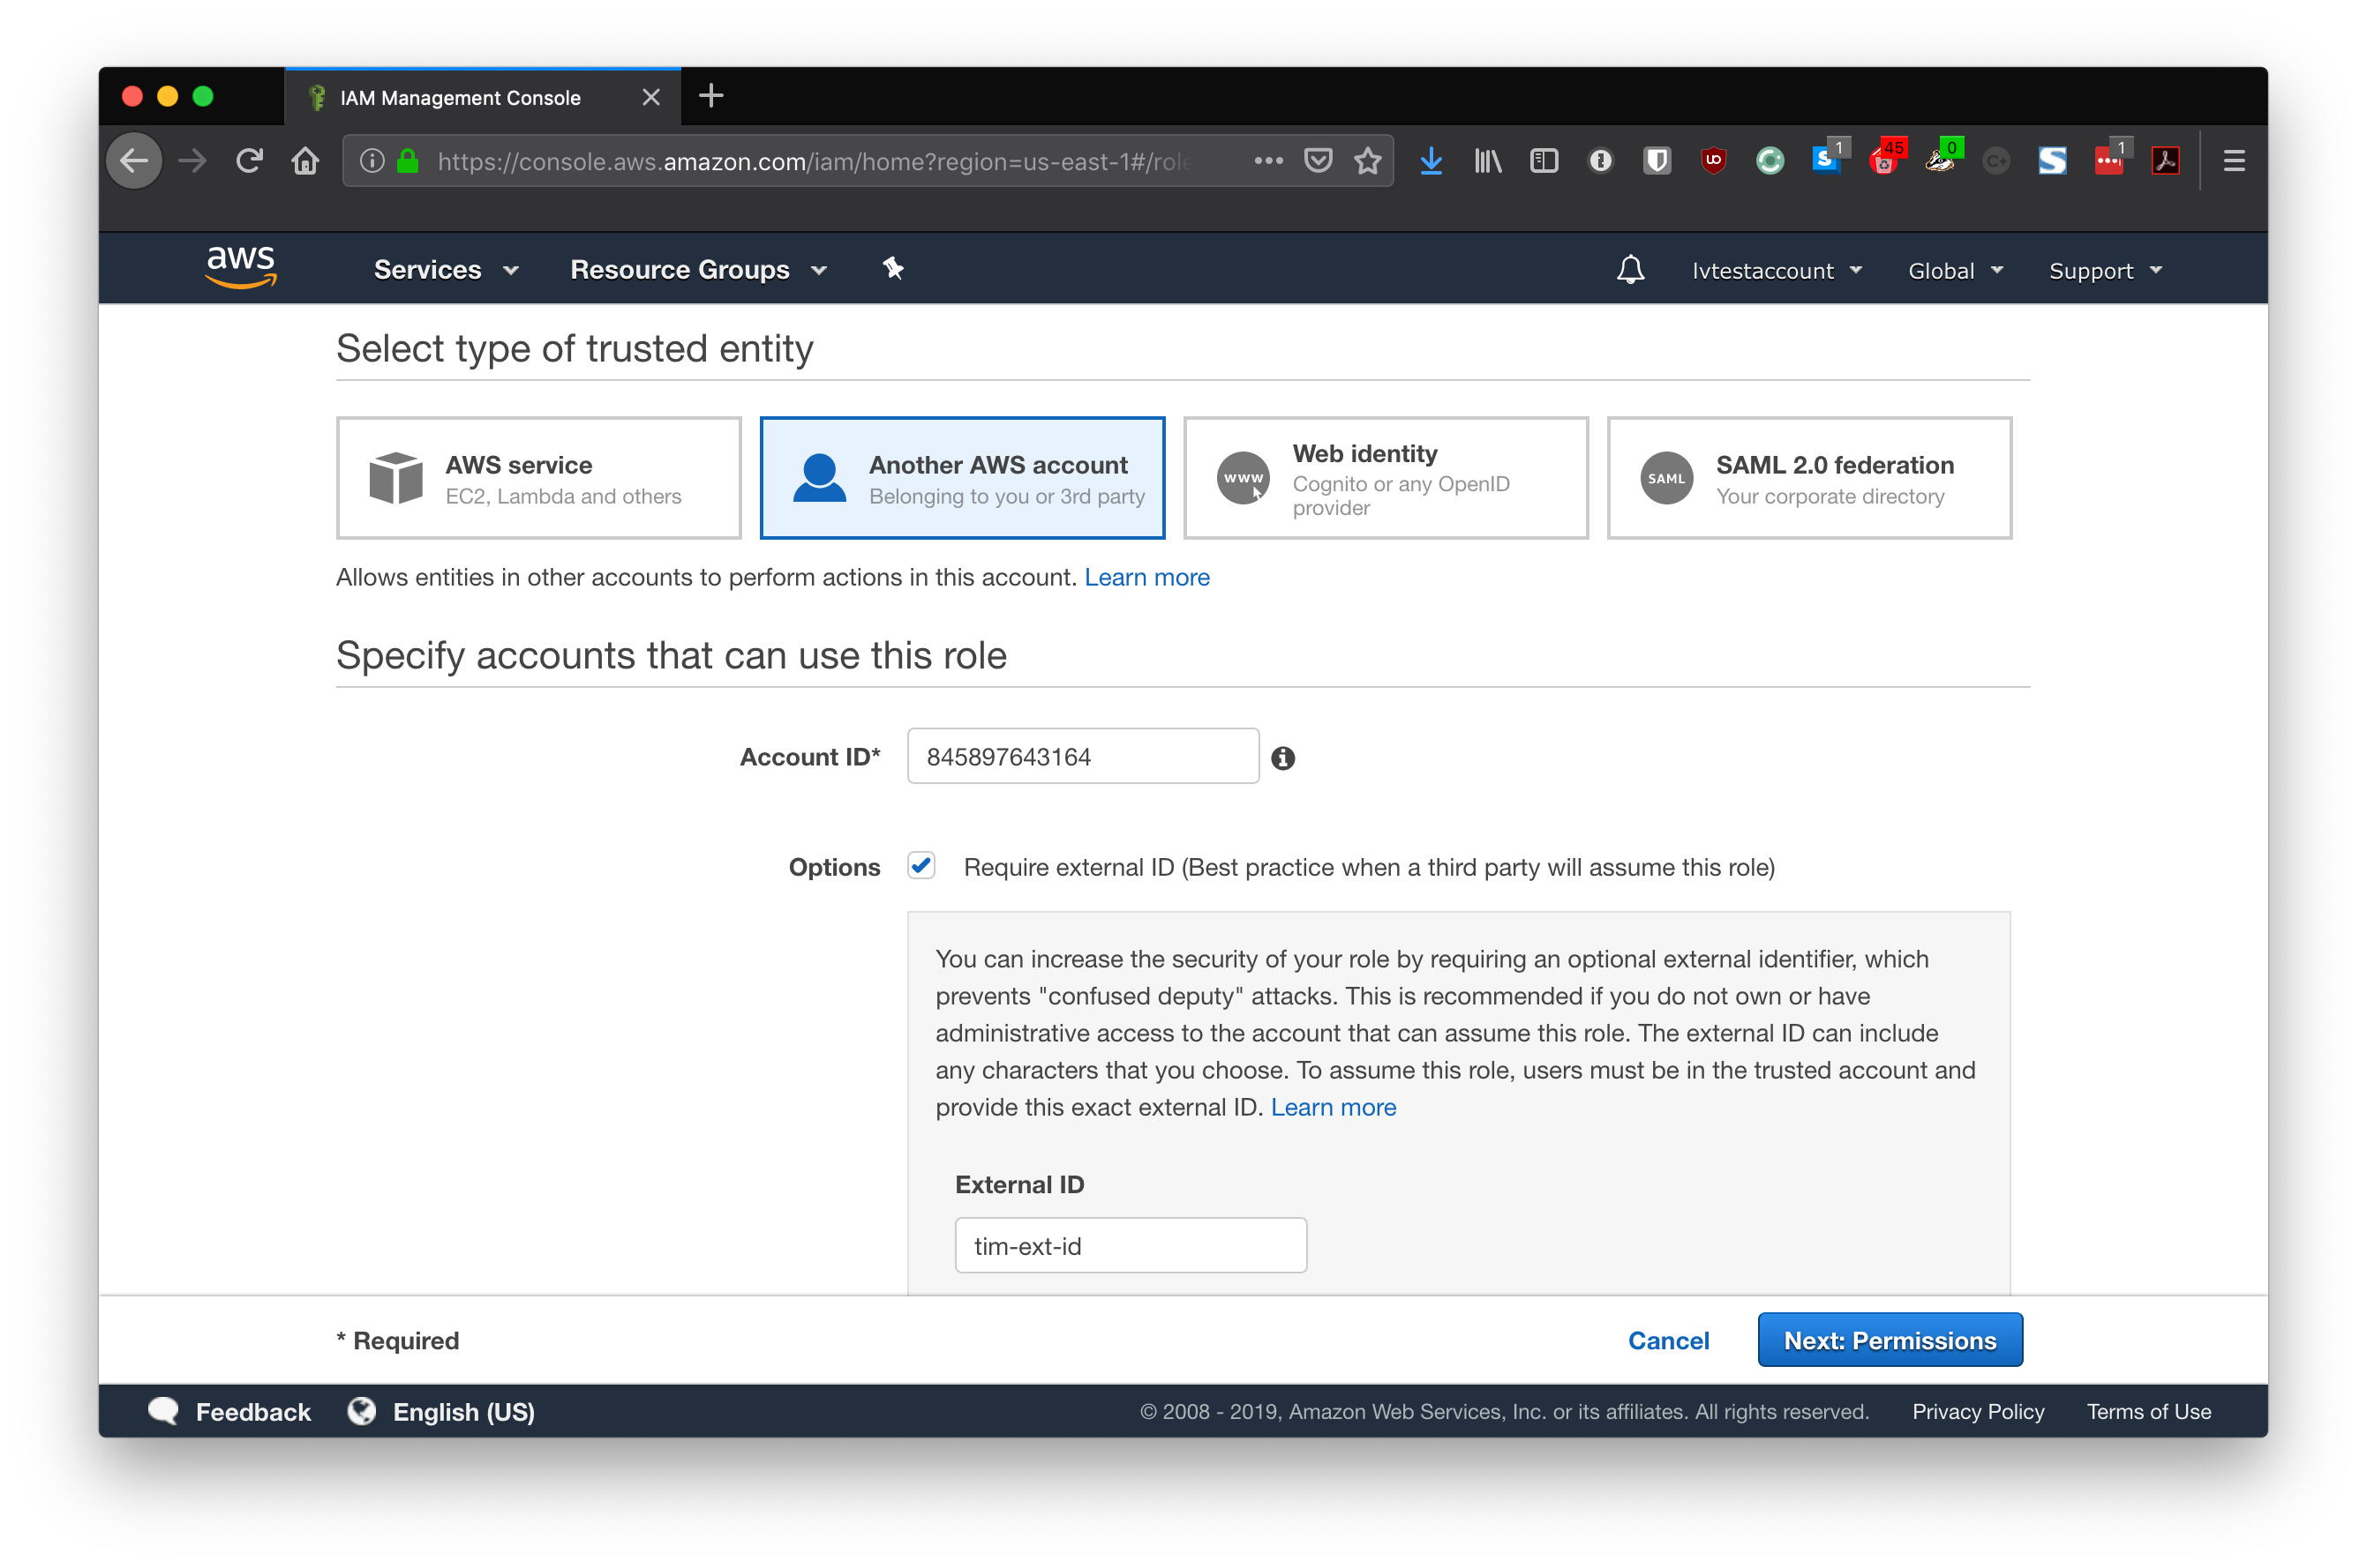Click the Account ID info icon

[x=1283, y=758]
